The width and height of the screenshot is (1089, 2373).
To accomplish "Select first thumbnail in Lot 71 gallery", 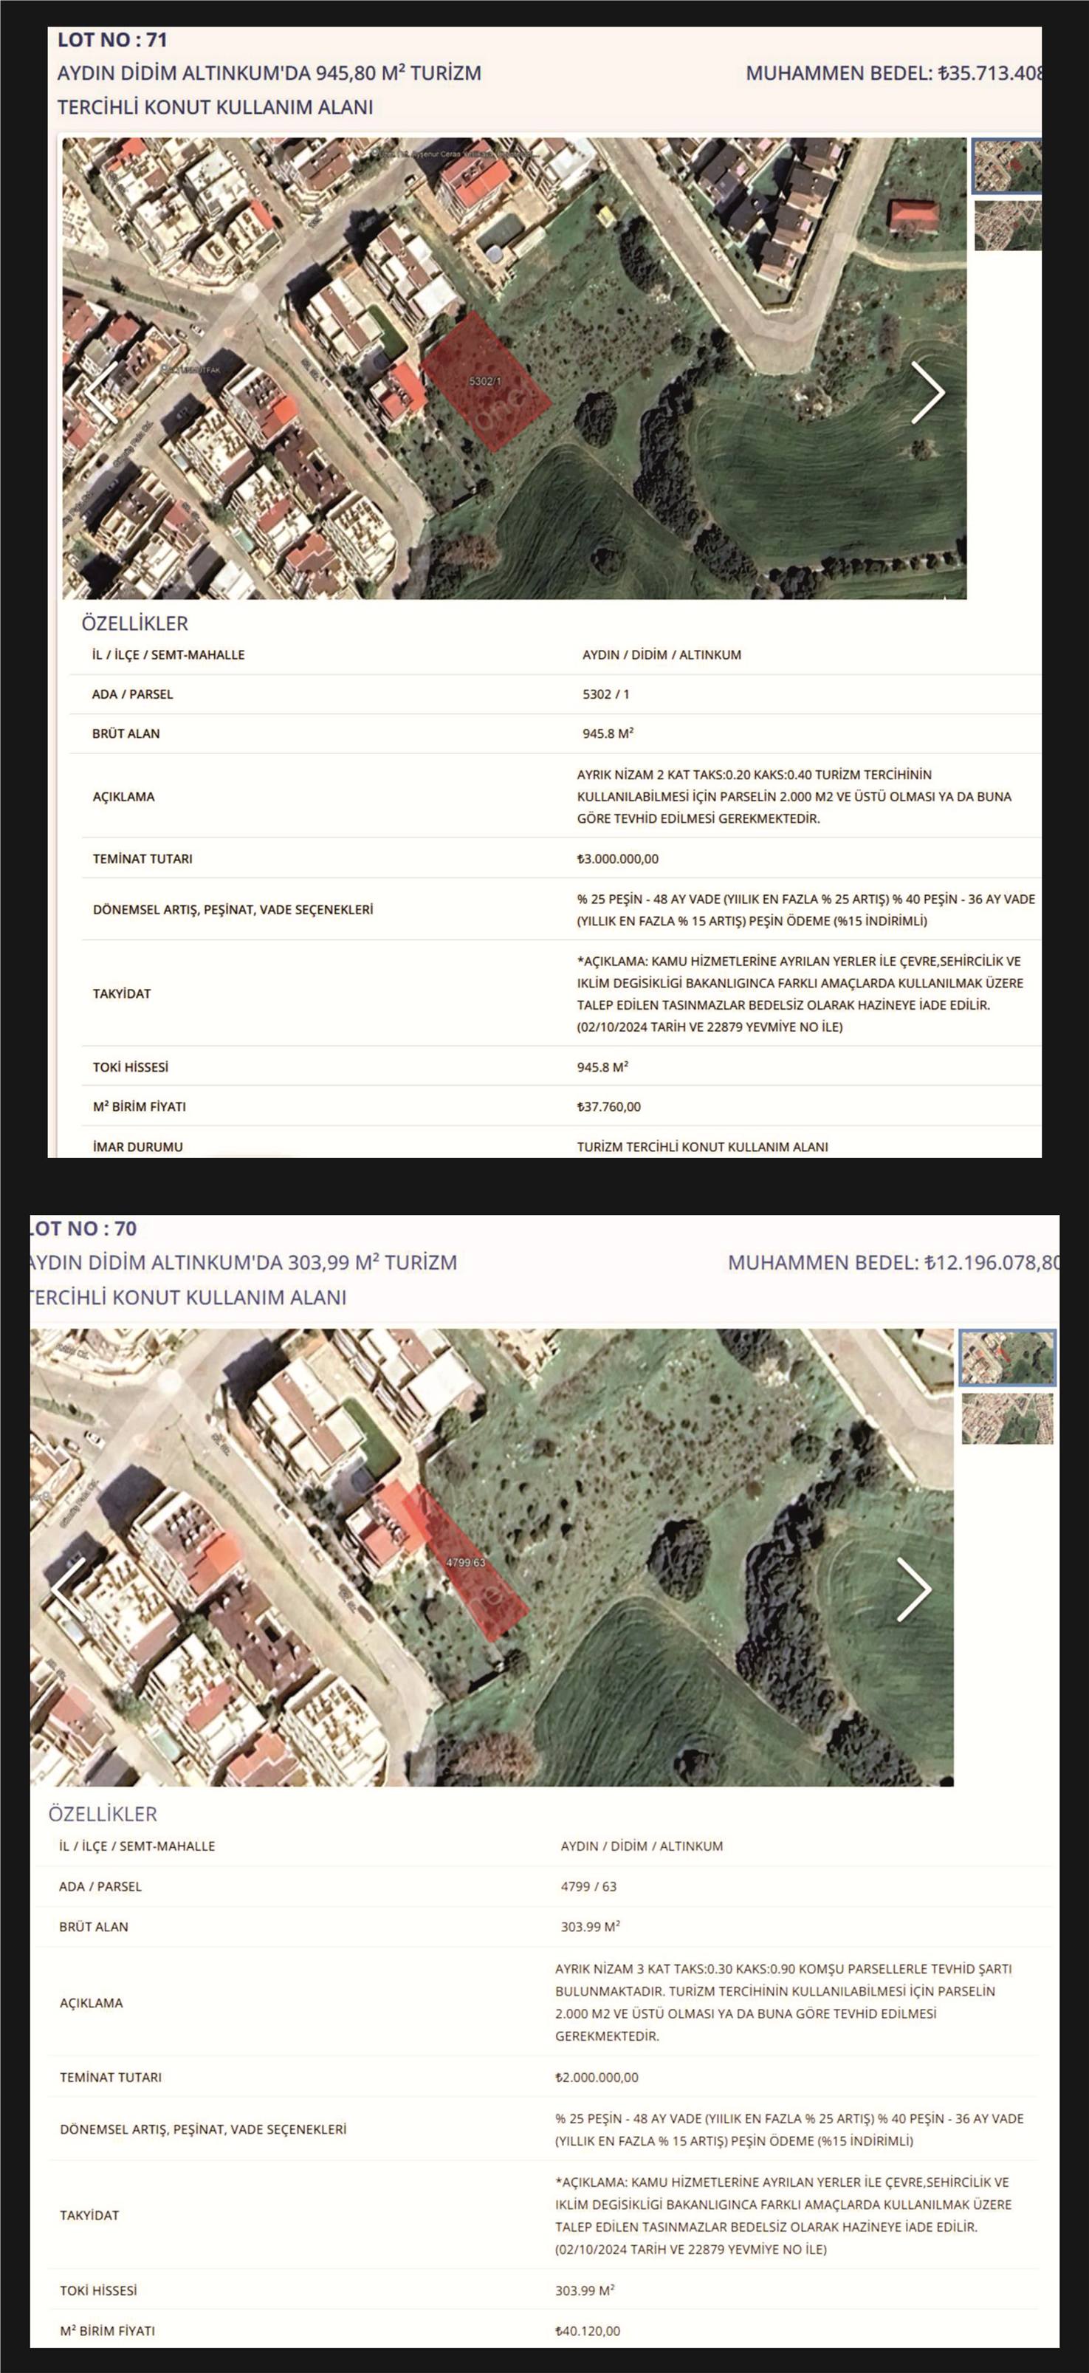I will tap(1006, 166).
